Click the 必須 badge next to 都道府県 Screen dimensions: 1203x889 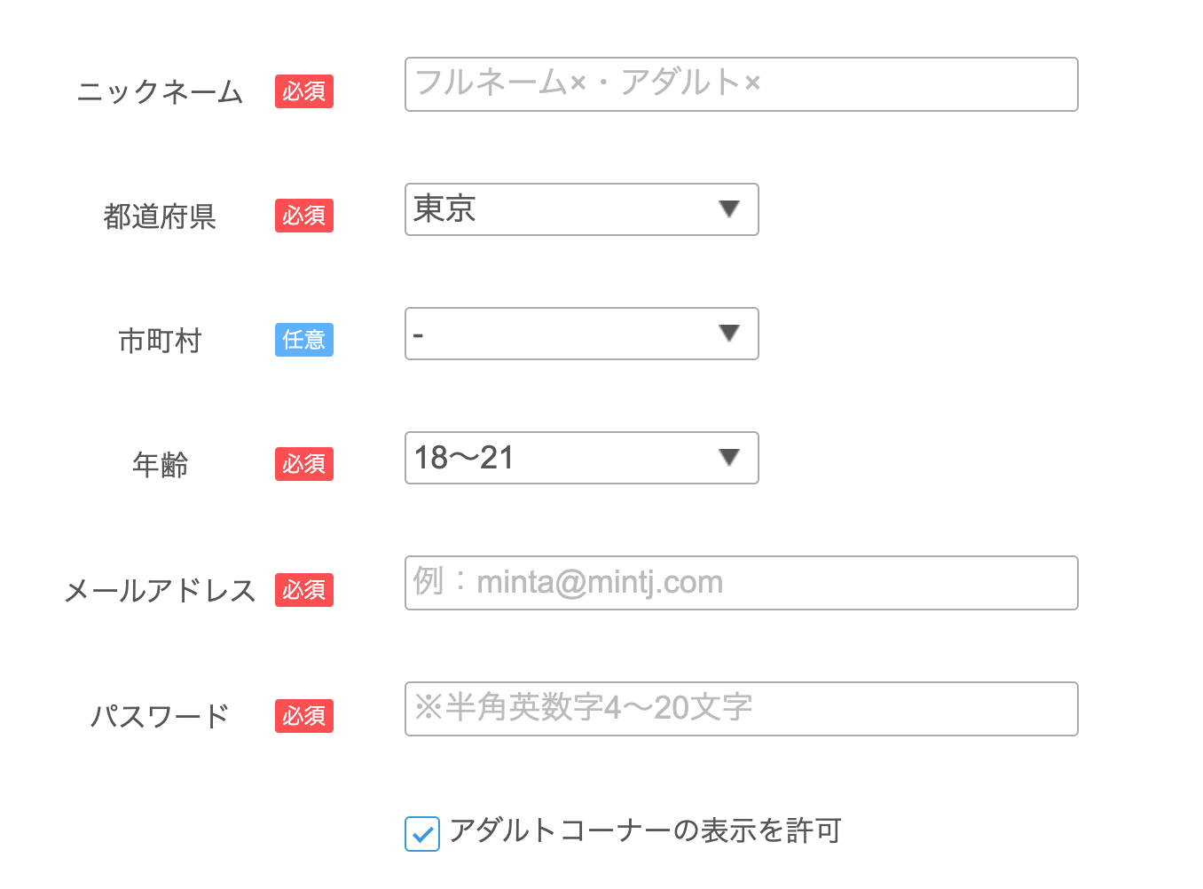(303, 216)
